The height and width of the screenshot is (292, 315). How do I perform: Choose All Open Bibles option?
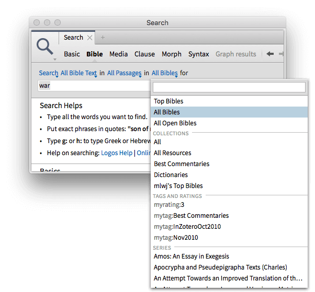pos(175,123)
